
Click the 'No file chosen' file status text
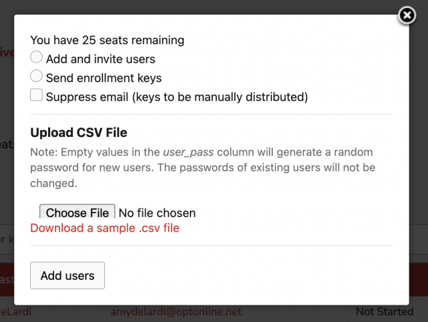(x=157, y=213)
